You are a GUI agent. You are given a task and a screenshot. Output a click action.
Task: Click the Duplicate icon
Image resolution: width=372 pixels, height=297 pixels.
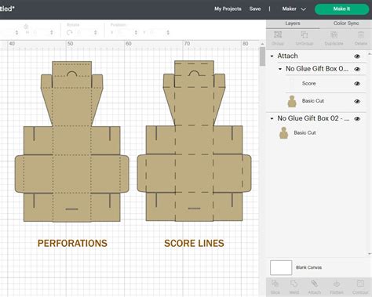334,34
